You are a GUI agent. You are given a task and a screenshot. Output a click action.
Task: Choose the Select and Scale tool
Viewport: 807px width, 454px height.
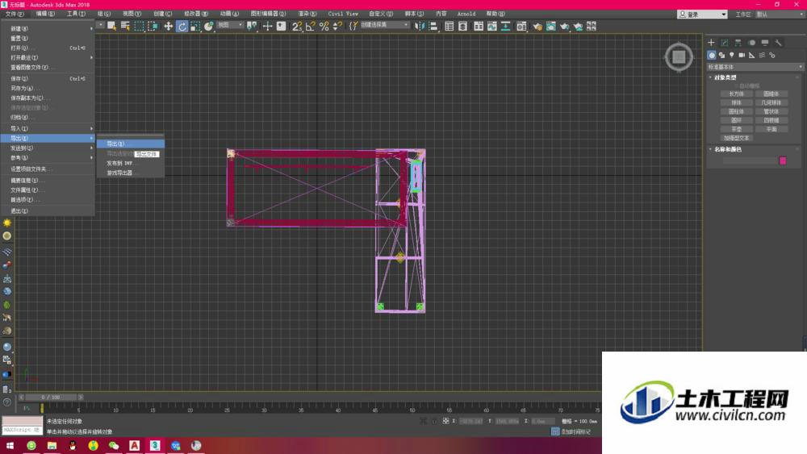[x=195, y=27]
